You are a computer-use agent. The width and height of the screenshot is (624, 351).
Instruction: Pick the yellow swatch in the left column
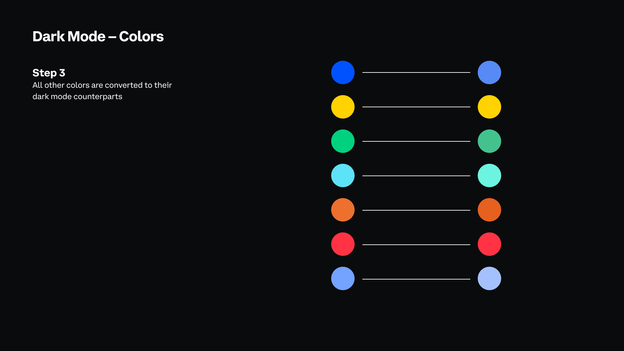pyautogui.click(x=343, y=107)
